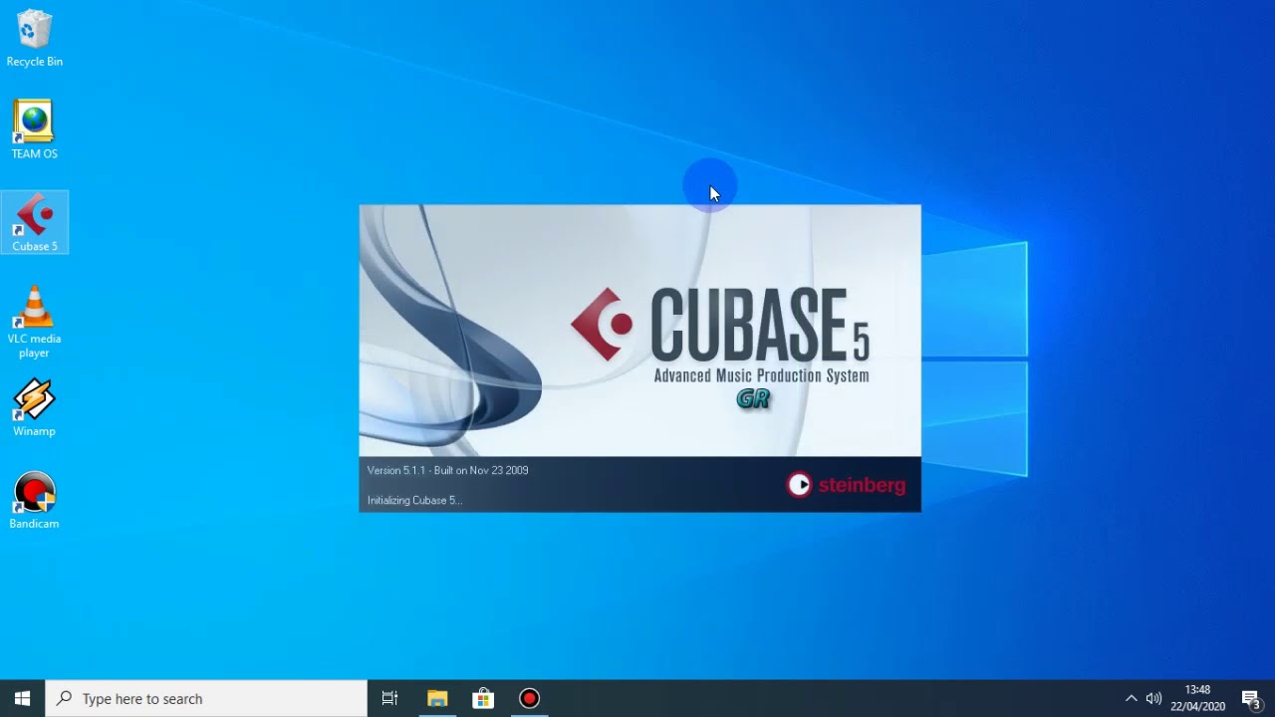Screen dimensions: 1275x717
Task: Select the TEAM OS desktop shortcut
Action: 35,130
